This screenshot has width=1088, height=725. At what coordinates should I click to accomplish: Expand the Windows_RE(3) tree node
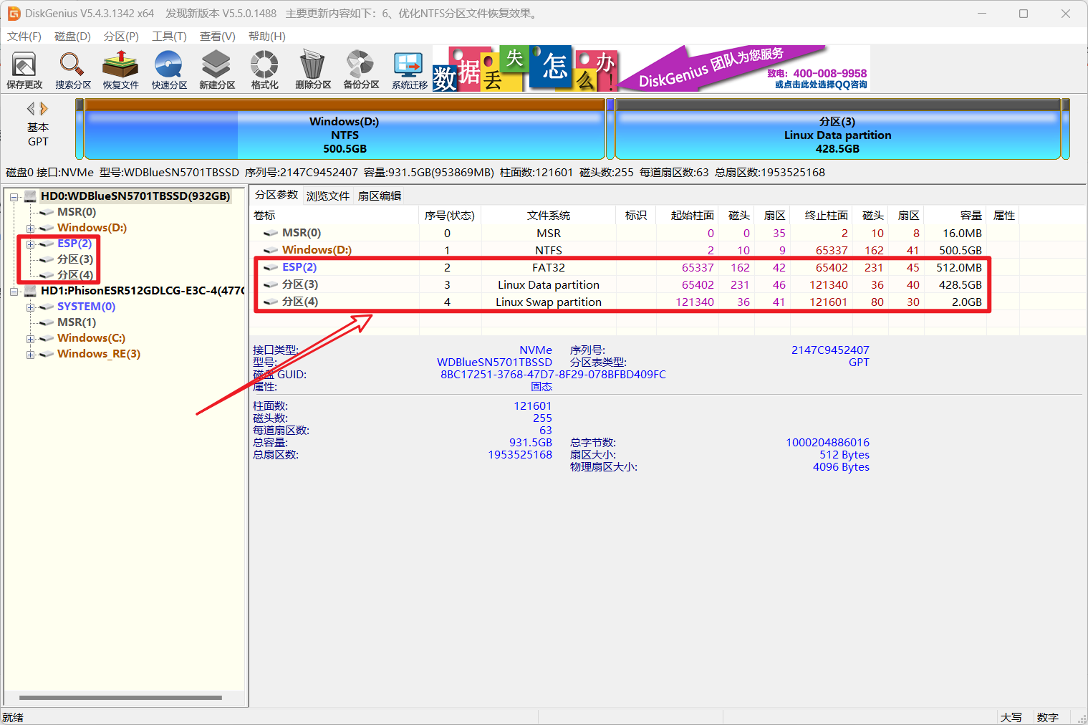pos(30,353)
